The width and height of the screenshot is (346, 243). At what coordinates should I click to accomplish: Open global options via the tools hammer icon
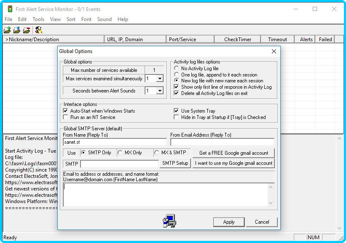point(39,30)
